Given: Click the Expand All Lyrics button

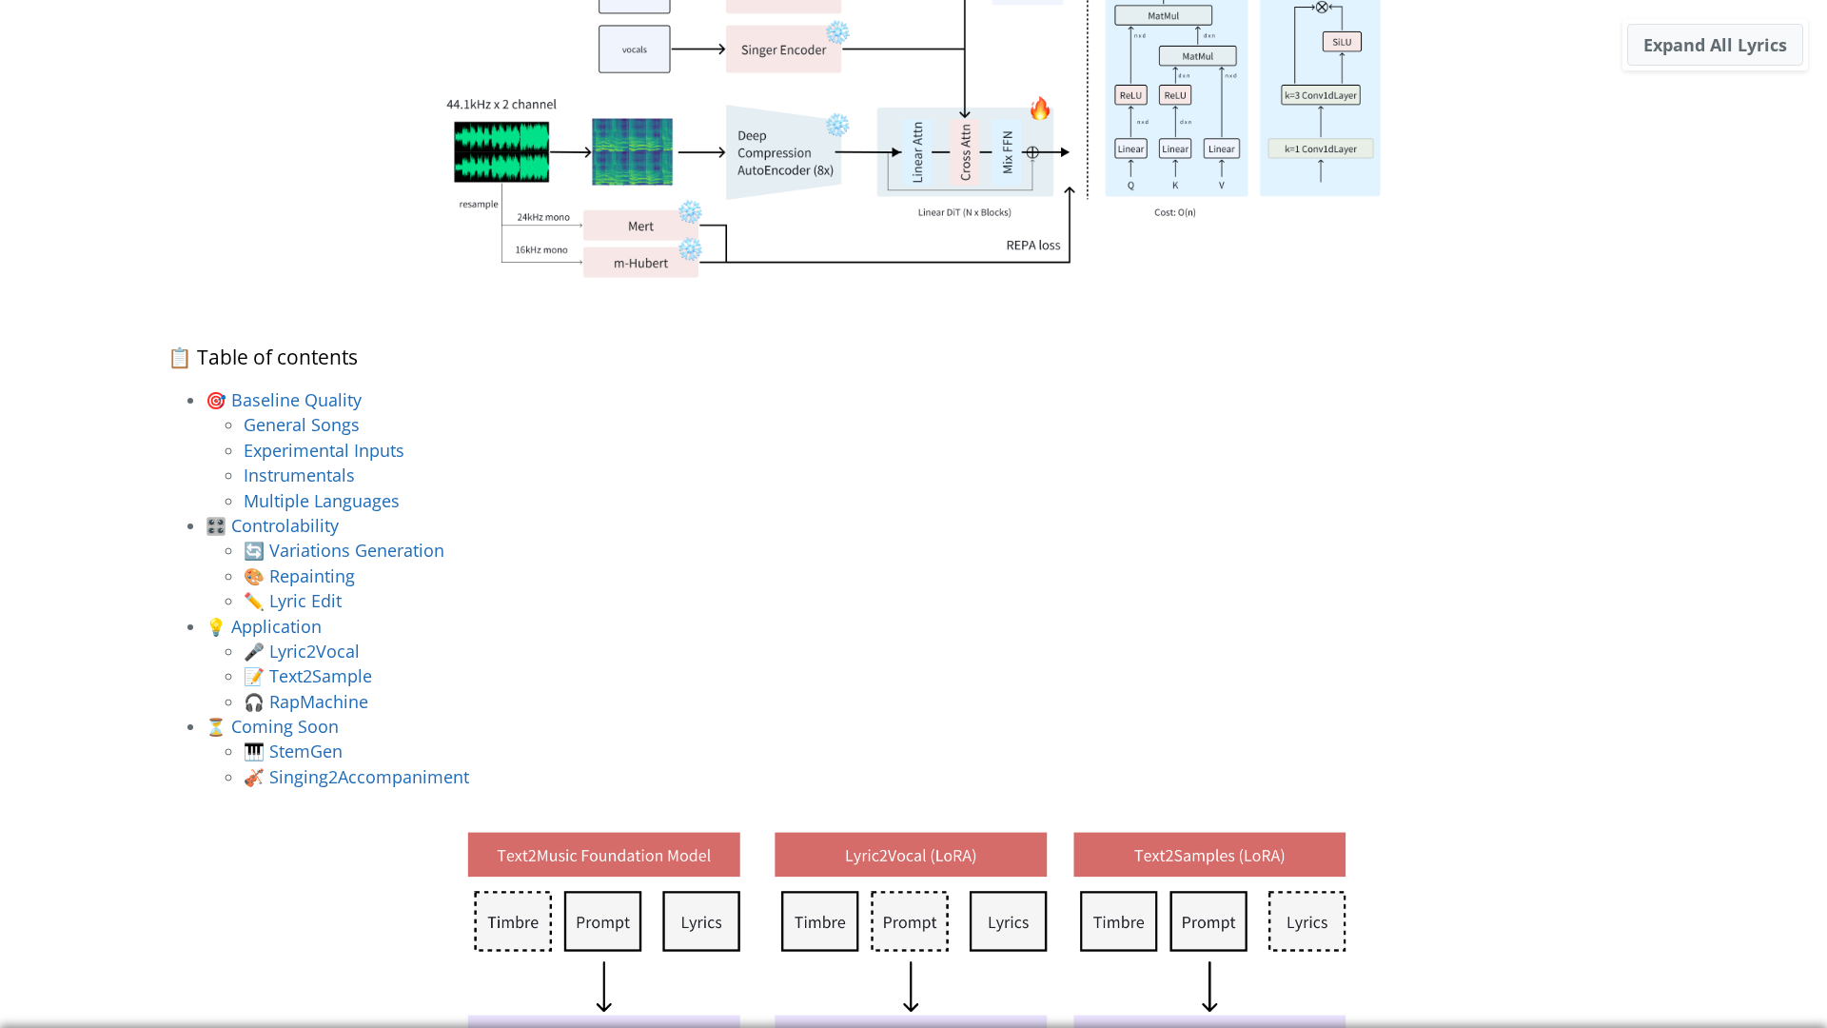Looking at the screenshot, I should click(x=1714, y=46).
